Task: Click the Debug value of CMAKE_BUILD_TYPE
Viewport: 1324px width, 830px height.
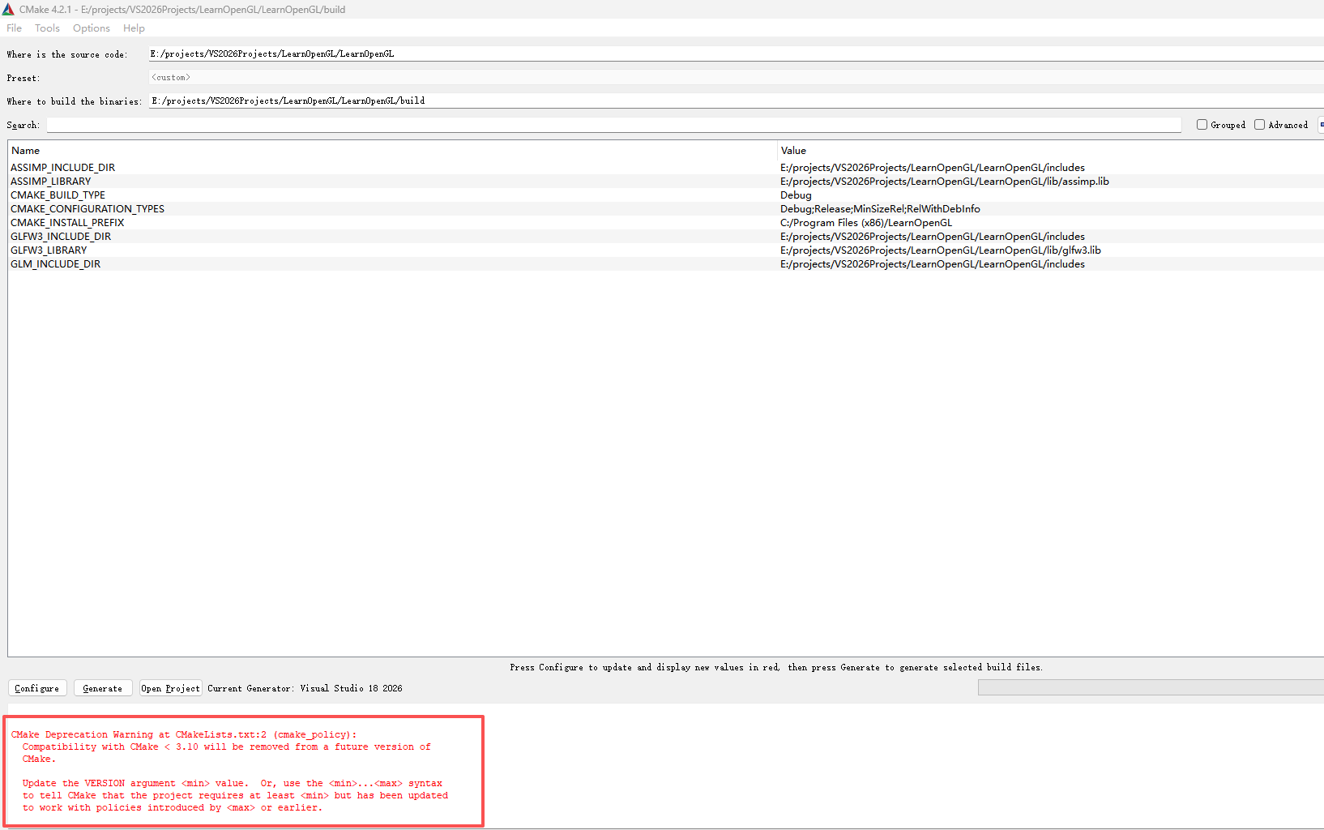Action: (x=797, y=195)
